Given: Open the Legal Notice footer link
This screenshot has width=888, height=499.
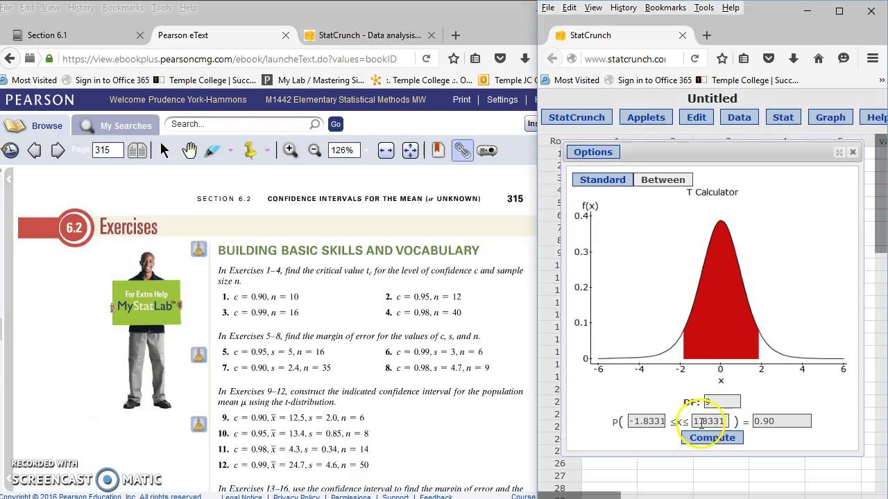Looking at the screenshot, I should [241, 496].
